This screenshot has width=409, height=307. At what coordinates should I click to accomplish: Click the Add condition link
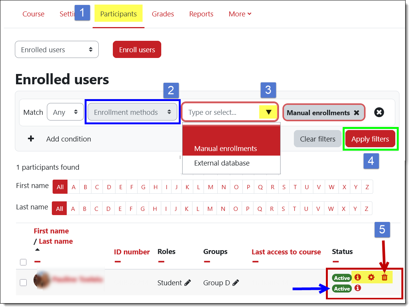coord(69,139)
